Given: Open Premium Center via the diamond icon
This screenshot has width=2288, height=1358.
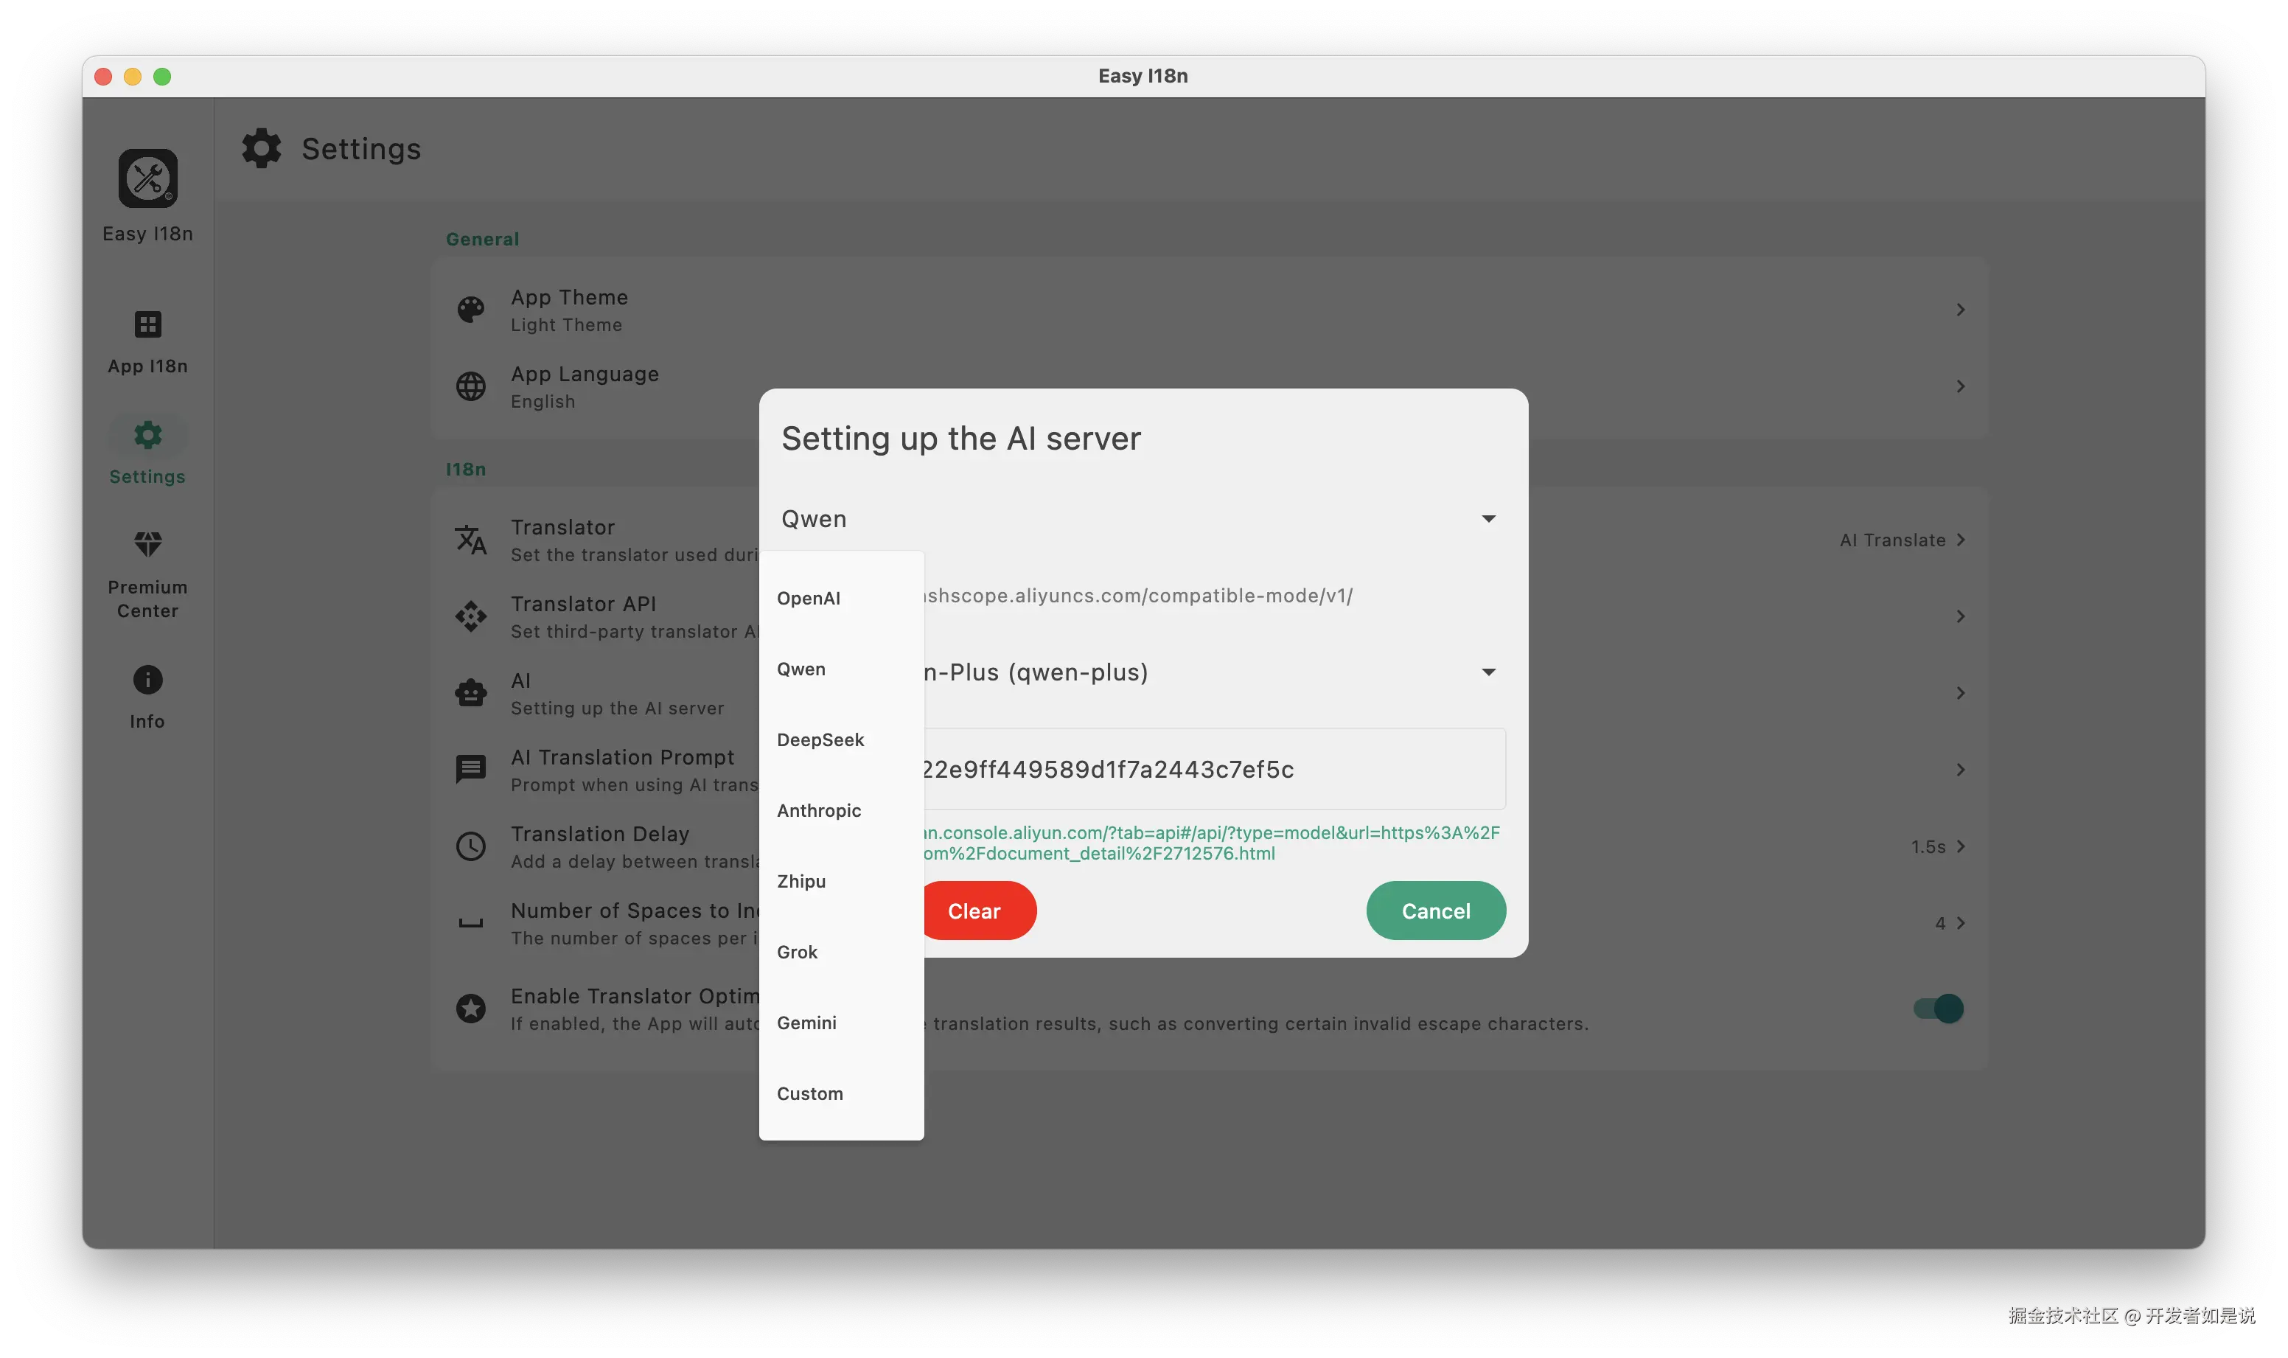Looking at the screenshot, I should coord(147,545).
